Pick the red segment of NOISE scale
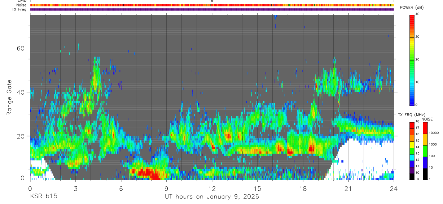 pyautogui.click(x=425, y=128)
